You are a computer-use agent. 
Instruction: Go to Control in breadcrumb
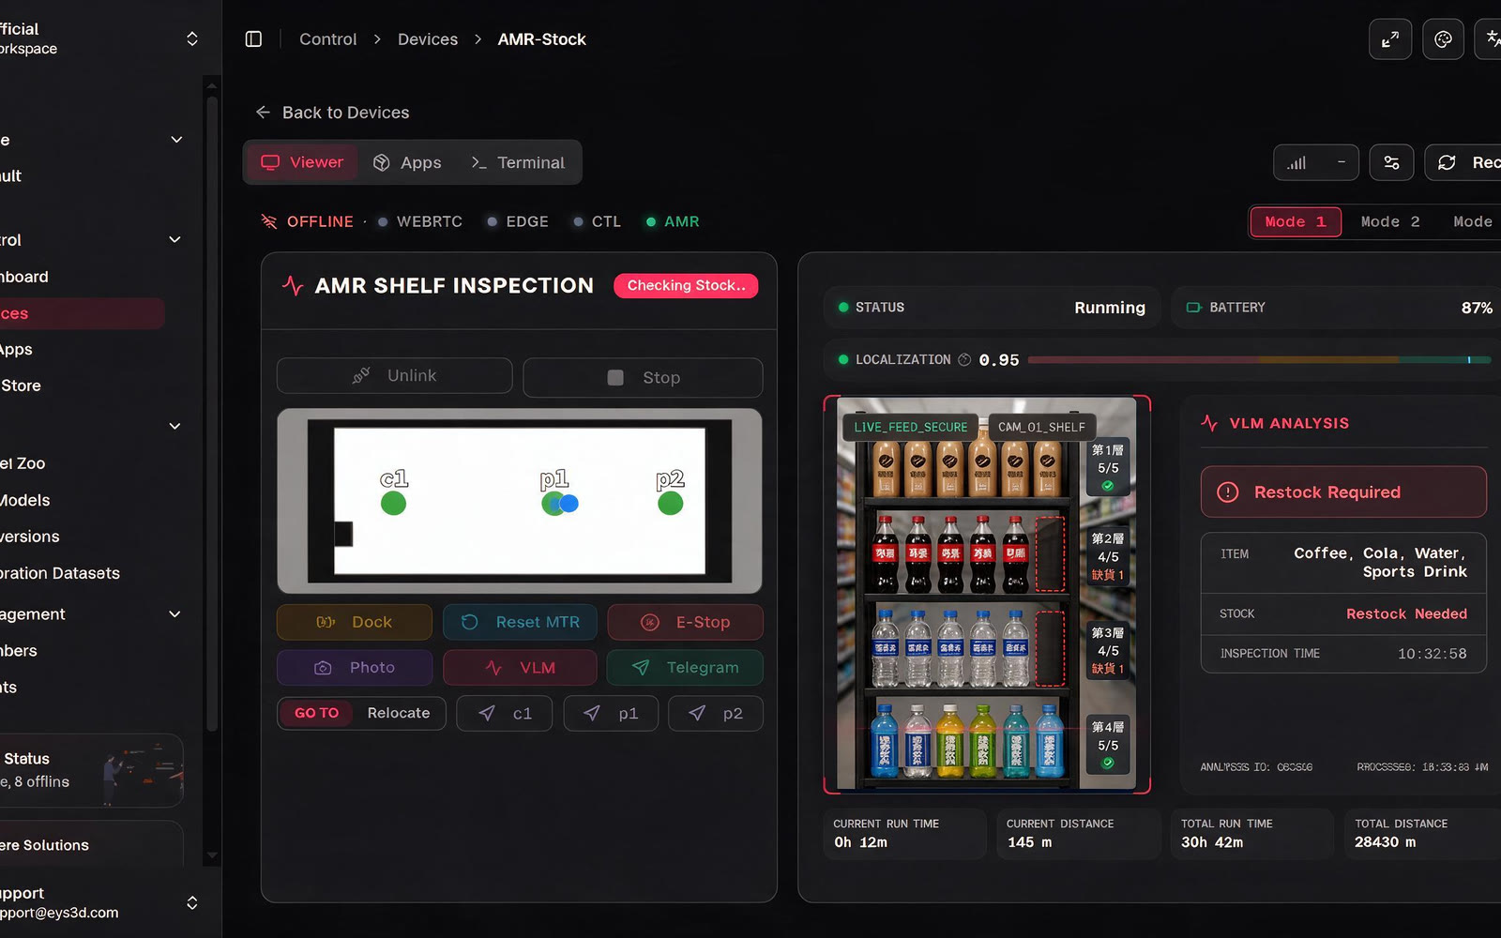coord(327,38)
